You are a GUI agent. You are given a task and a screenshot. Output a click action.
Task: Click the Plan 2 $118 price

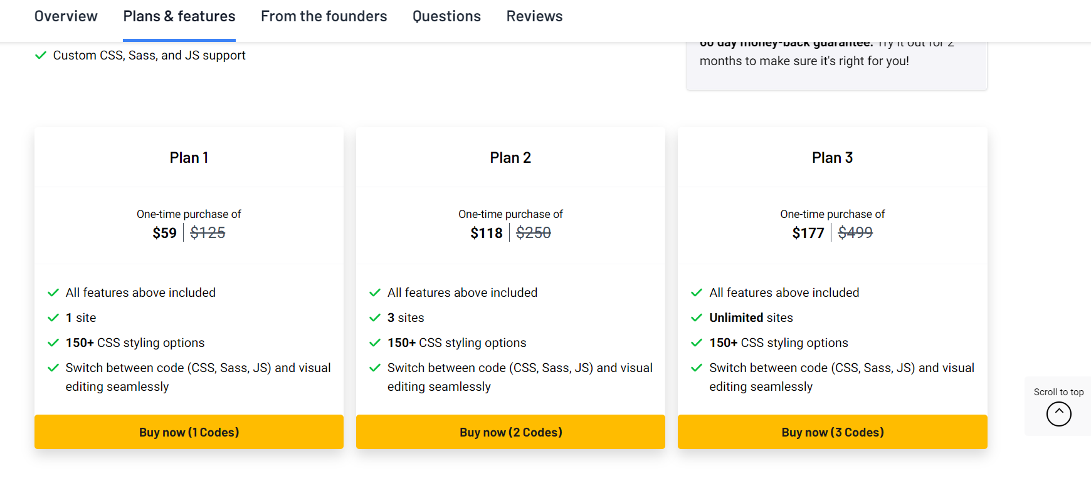[487, 234]
